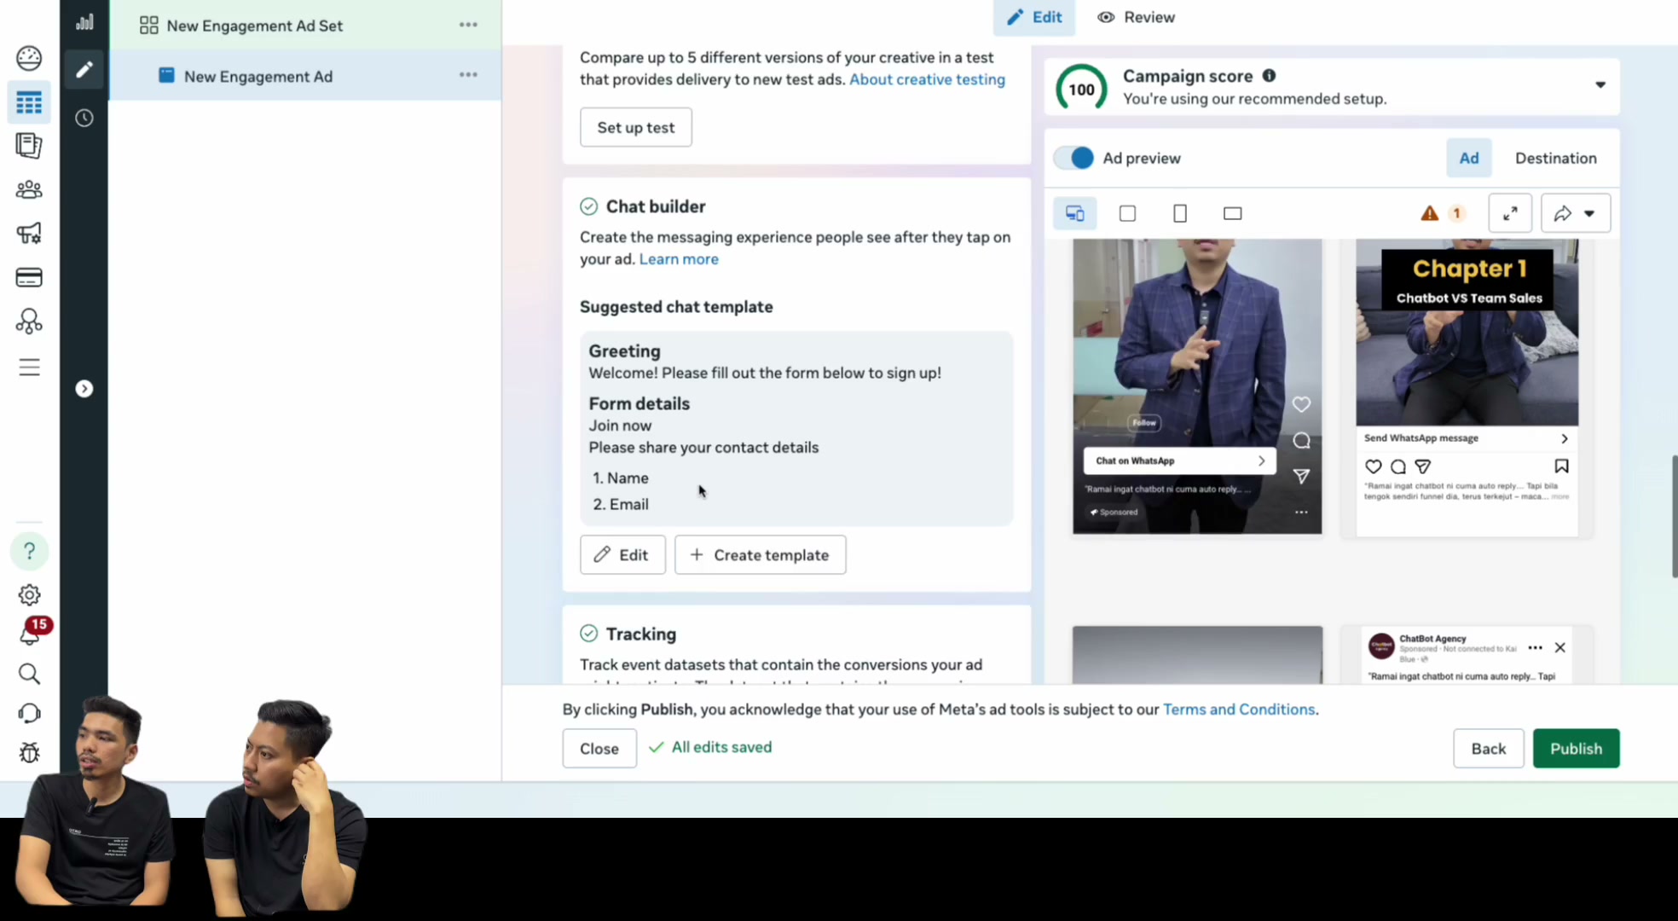Viewport: 1678px width, 921px height.
Task: Open ads reporting document icon
Action: 29,146
